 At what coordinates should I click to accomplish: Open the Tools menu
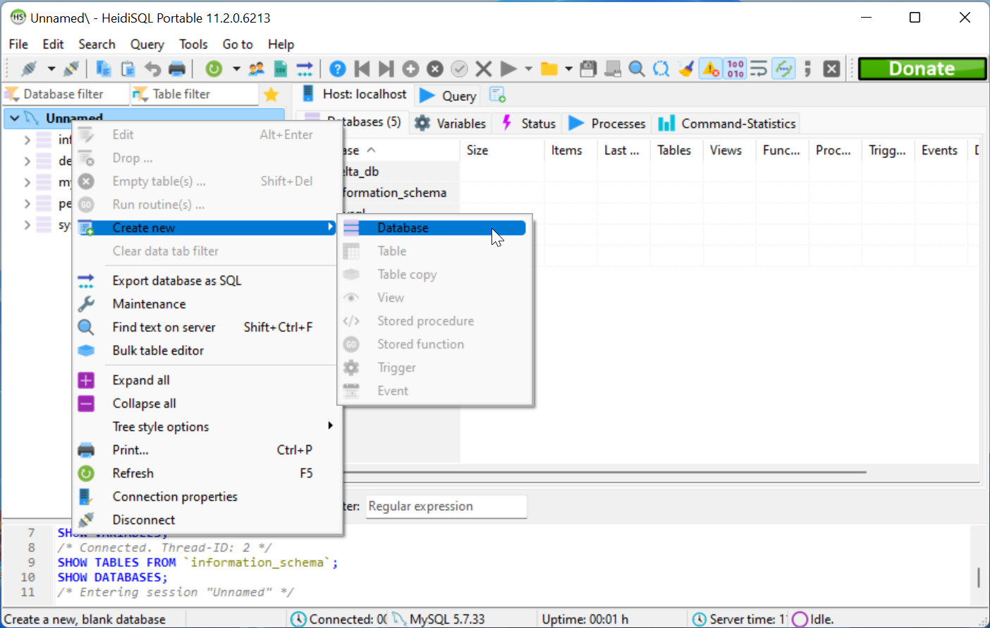(x=193, y=44)
